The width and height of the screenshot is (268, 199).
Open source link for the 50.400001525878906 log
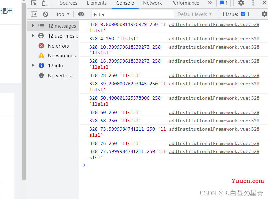pos(214,98)
